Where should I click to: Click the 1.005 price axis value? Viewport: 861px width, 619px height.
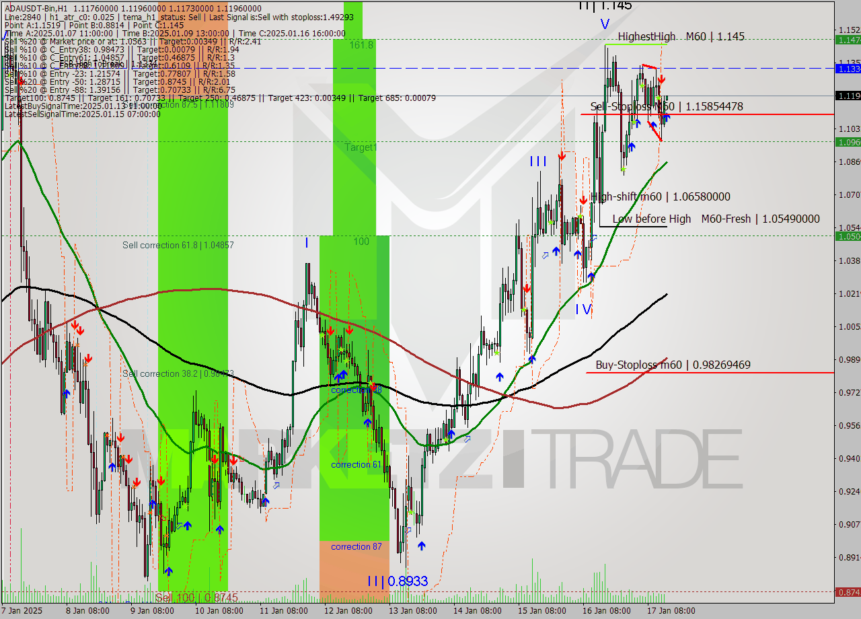tap(849, 326)
